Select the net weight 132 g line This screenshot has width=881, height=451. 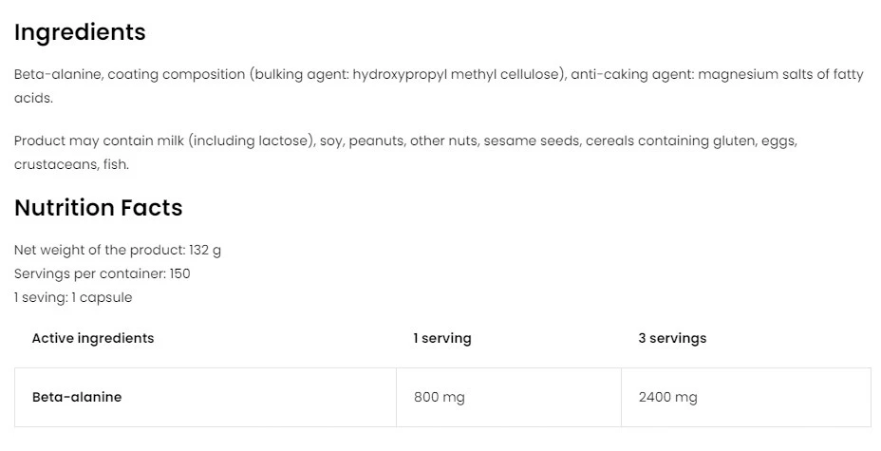point(118,250)
